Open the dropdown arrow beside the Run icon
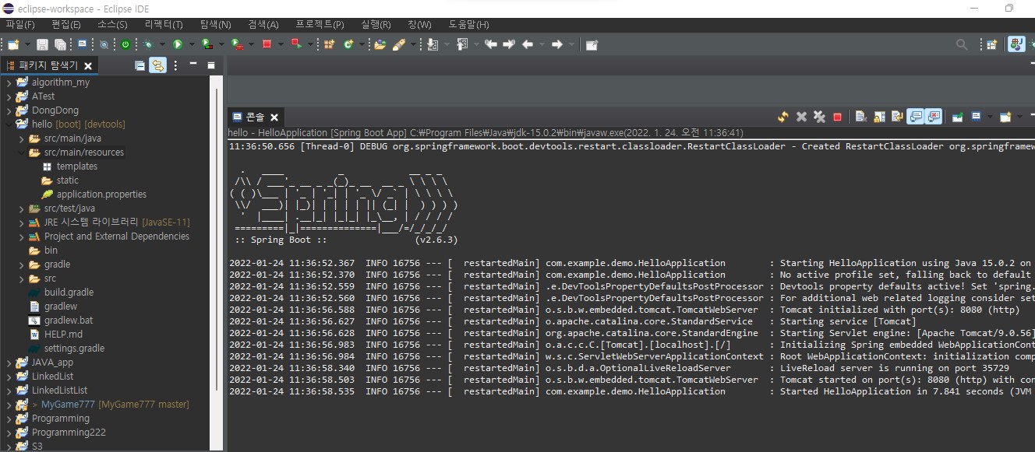This screenshot has width=1035, height=452. (191, 44)
